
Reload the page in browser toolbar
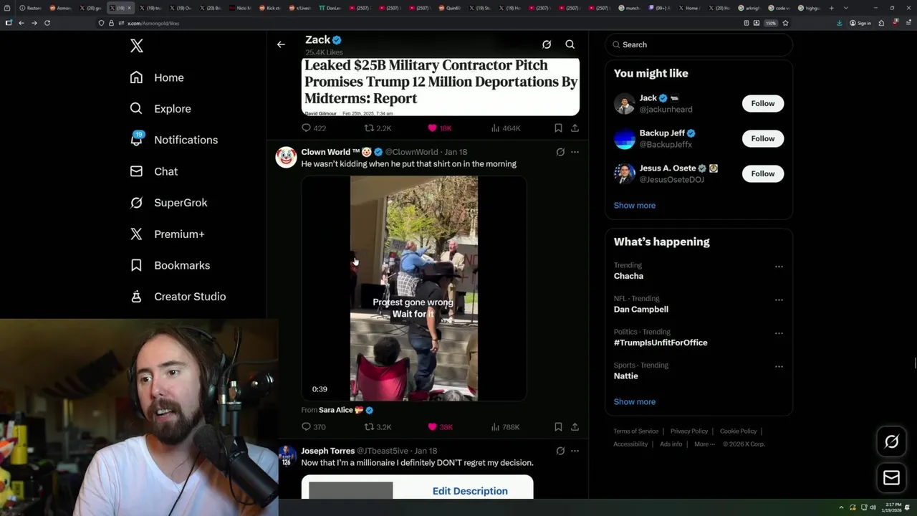coord(47,23)
